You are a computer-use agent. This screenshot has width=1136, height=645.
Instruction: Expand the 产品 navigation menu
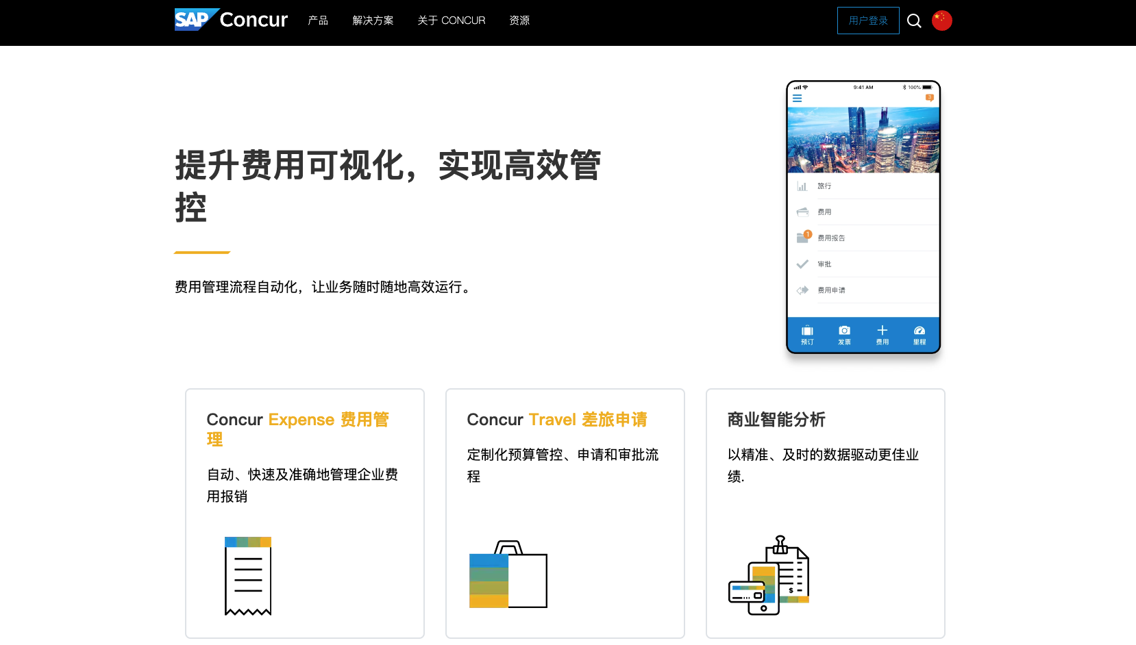[317, 21]
